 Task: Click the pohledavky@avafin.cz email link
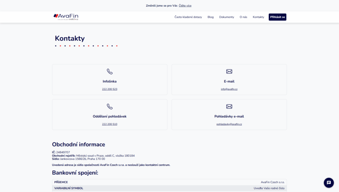pos(229,124)
